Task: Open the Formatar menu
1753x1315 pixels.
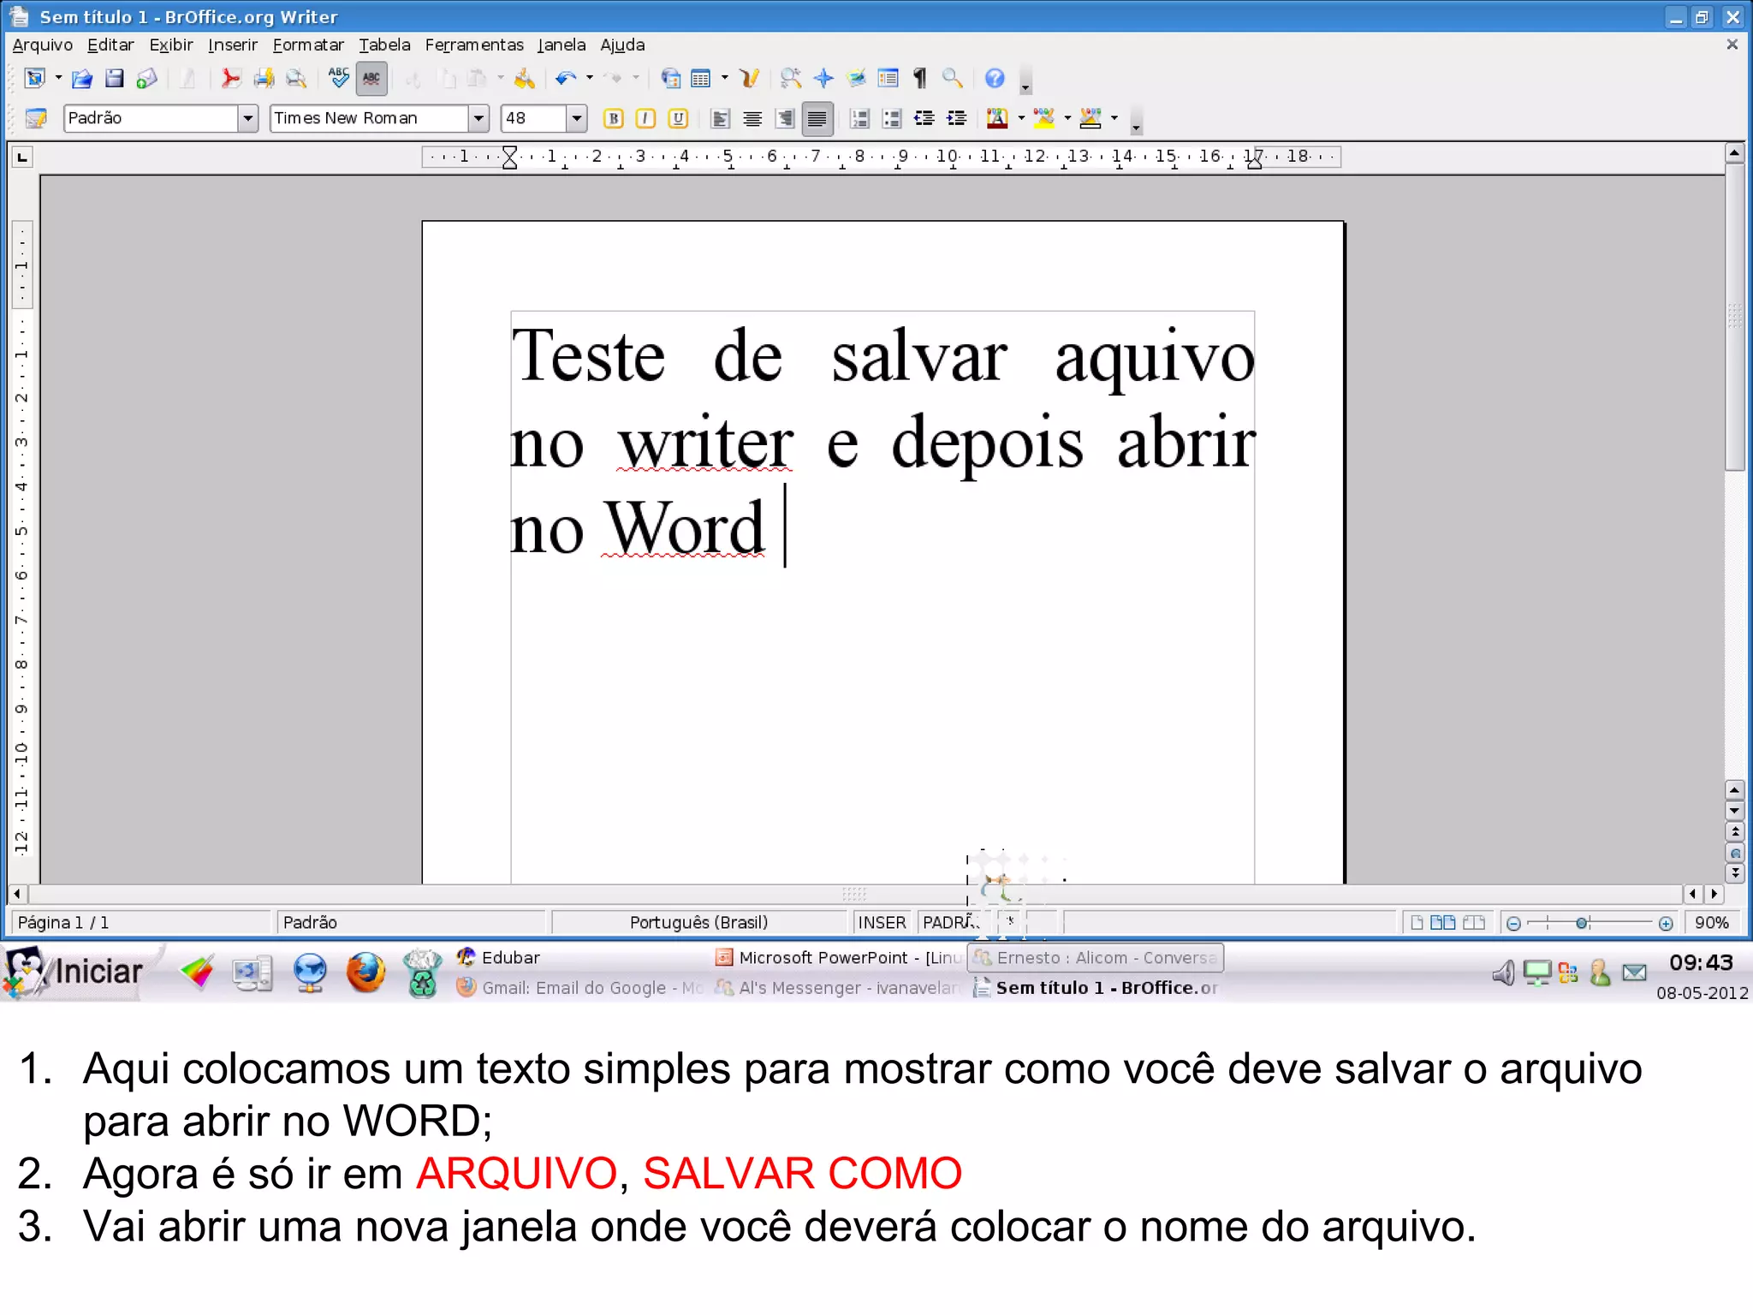Action: click(x=308, y=45)
